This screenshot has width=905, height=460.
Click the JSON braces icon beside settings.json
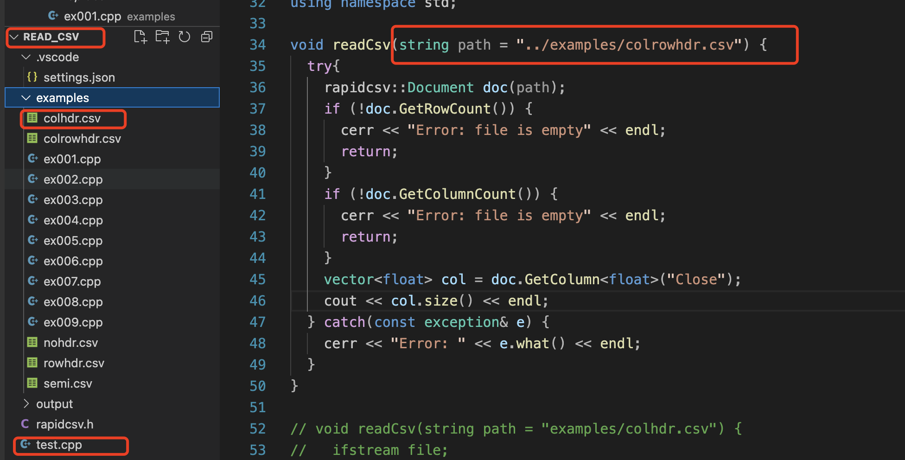click(32, 77)
